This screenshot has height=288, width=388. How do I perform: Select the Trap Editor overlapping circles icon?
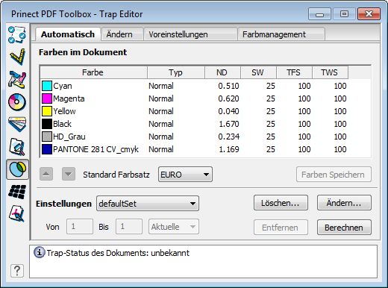[x=17, y=169]
